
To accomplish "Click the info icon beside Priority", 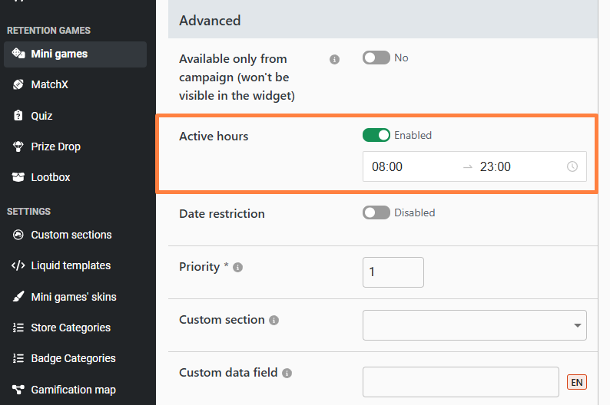I will coord(238,268).
